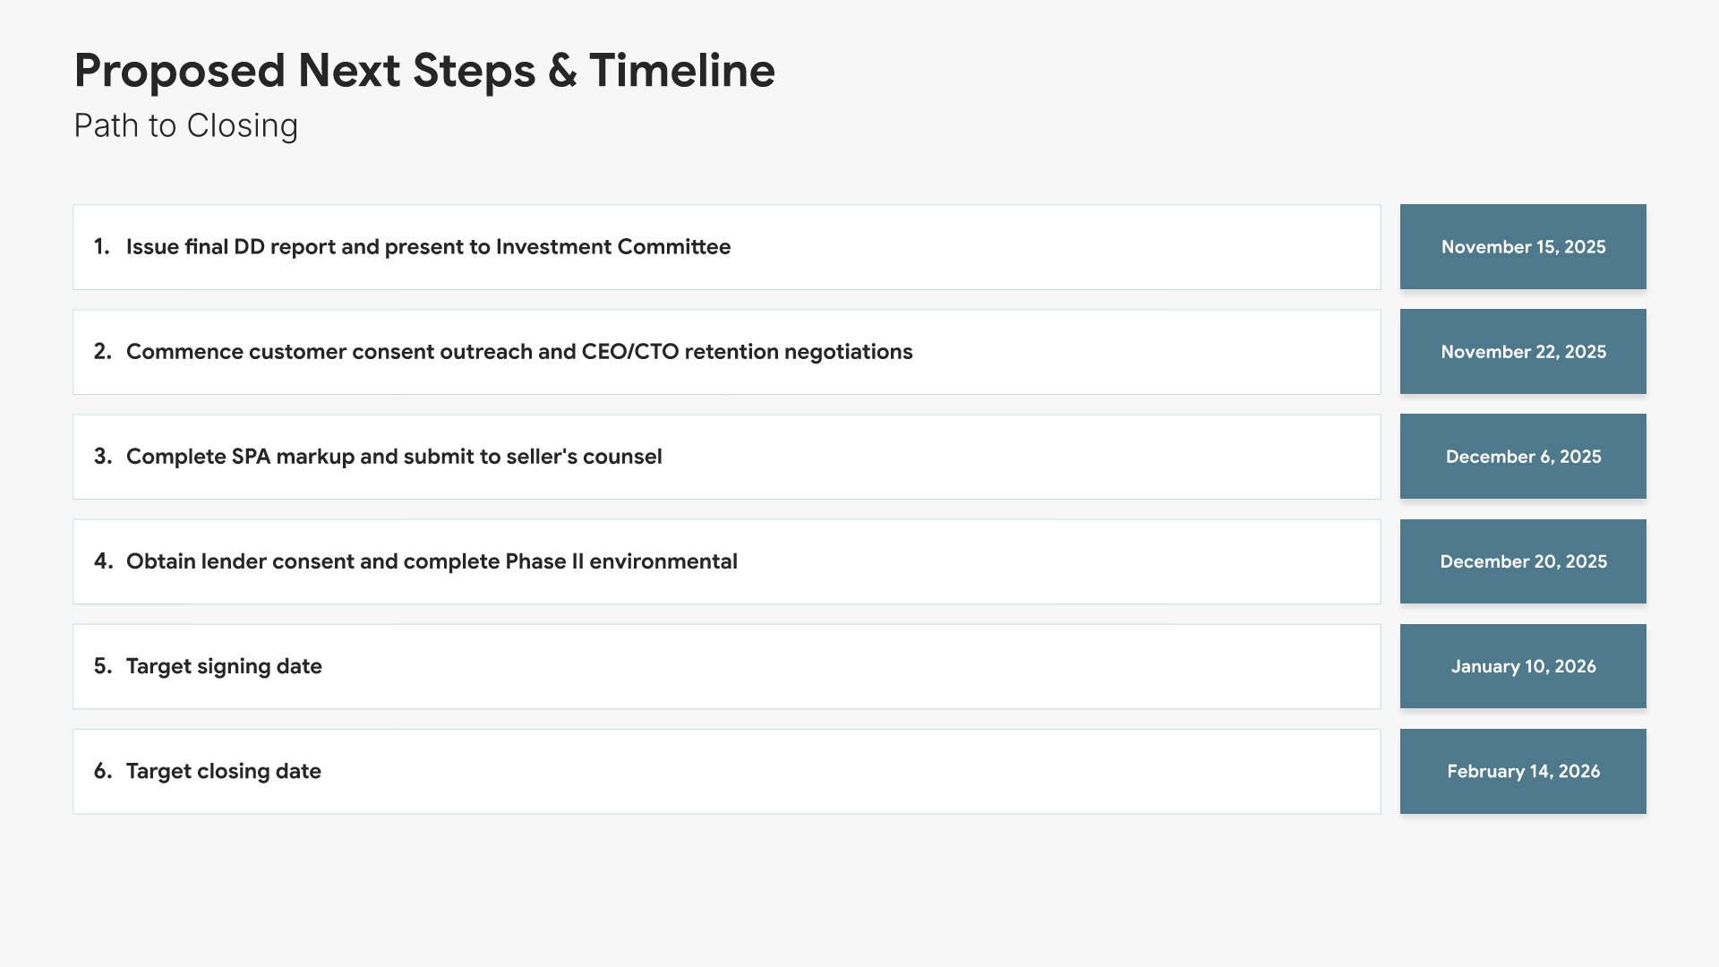
Task: Click step 4 Obtain lender consent row
Action: 727,561
